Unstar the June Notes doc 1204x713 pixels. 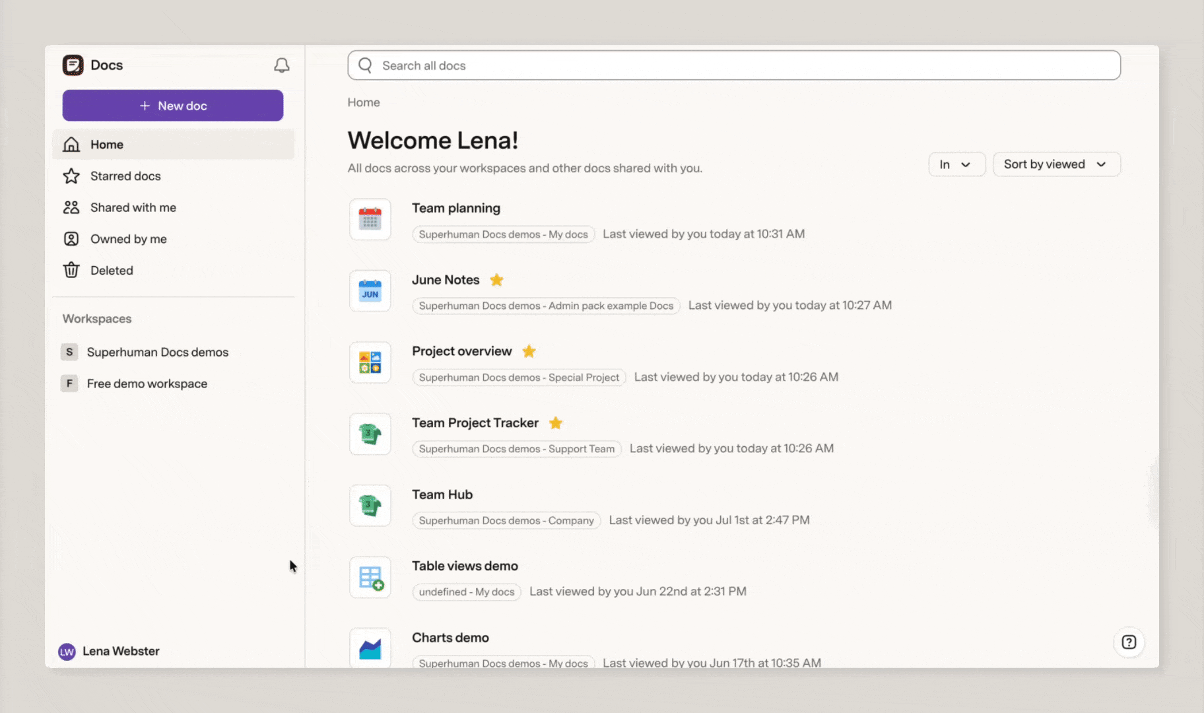[497, 280]
